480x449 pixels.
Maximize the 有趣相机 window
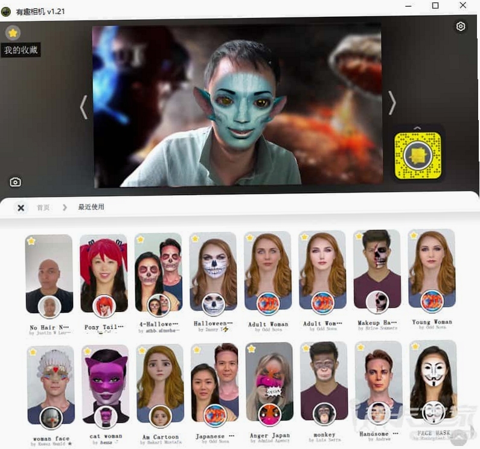pos(435,5)
